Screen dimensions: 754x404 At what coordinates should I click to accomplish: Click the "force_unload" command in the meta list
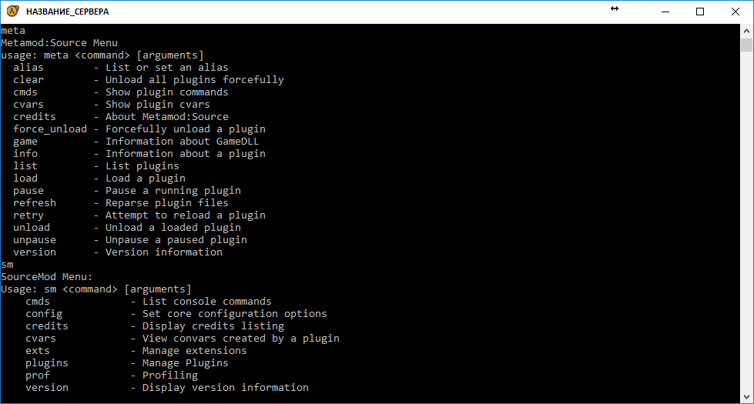[x=50, y=129]
